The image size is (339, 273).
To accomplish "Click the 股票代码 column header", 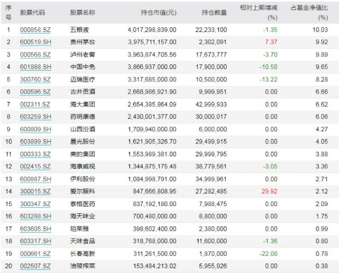I will coord(33,12).
